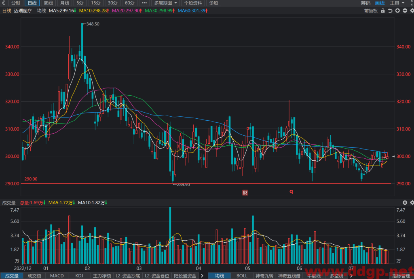Screen dimensions: 414x279
Task: Select 成交额 indicator tab
Action: (34, 276)
